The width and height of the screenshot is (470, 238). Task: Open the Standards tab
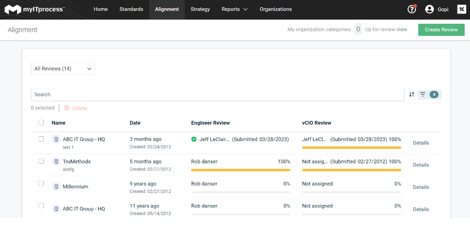(x=131, y=9)
